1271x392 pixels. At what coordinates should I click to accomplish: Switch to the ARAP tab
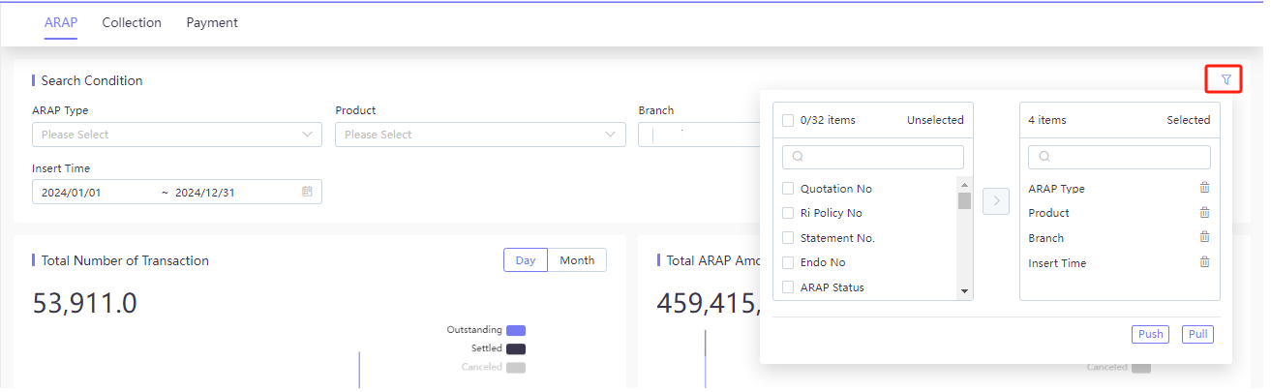61,22
